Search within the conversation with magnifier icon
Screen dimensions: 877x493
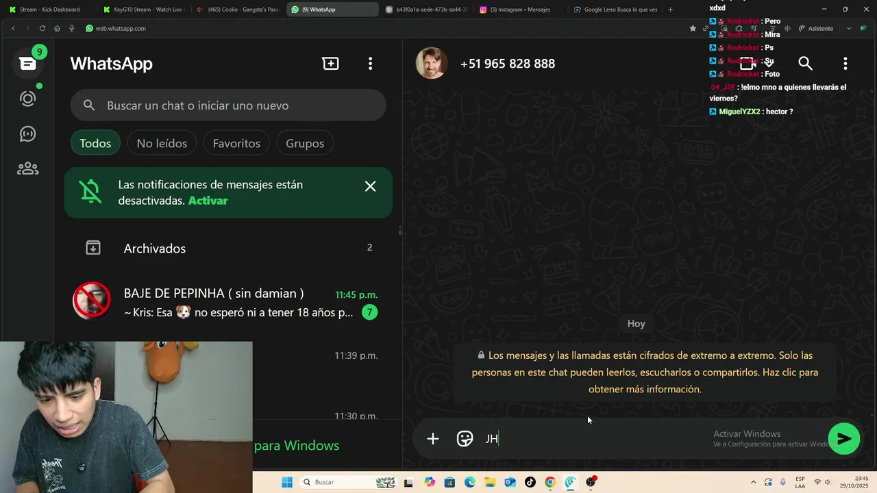point(805,64)
